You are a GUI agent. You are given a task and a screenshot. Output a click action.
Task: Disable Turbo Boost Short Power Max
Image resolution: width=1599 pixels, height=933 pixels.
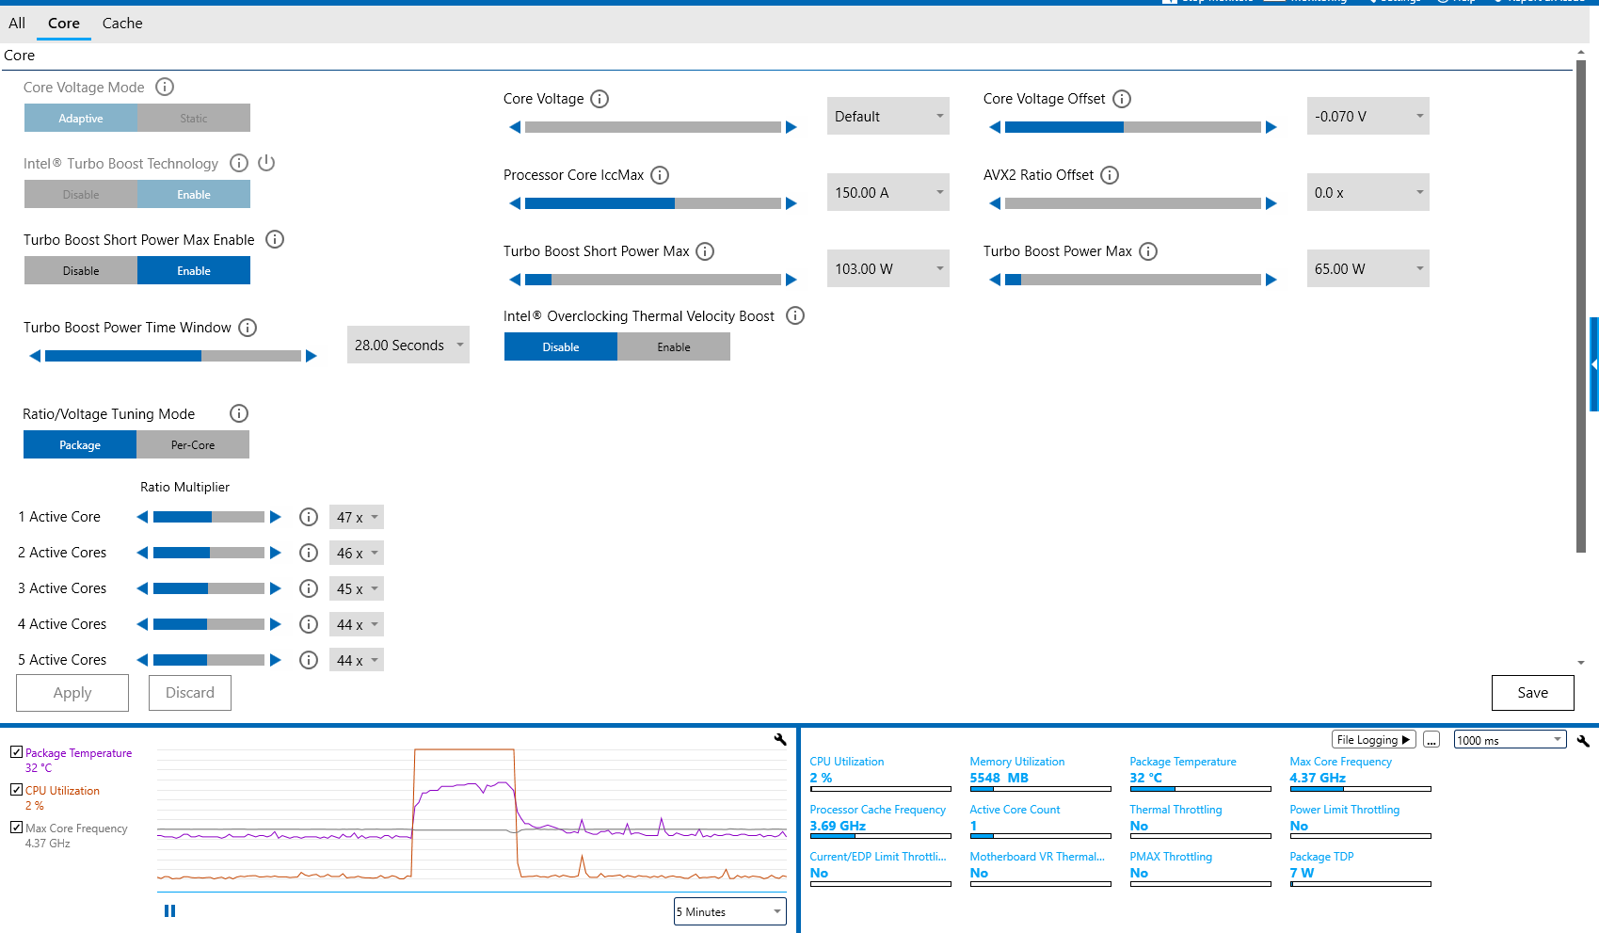coord(81,270)
